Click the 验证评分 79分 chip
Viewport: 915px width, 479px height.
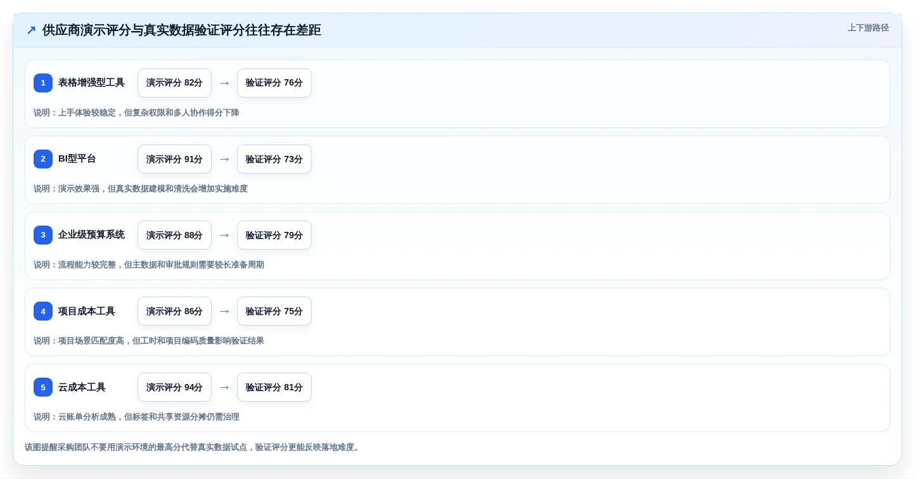(274, 235)
